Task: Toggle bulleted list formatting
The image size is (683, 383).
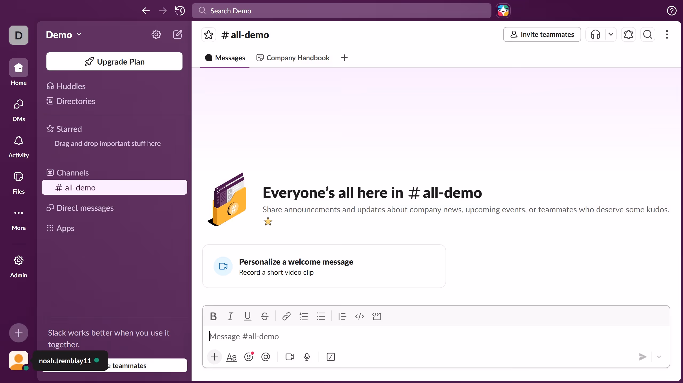Action: 321,316
